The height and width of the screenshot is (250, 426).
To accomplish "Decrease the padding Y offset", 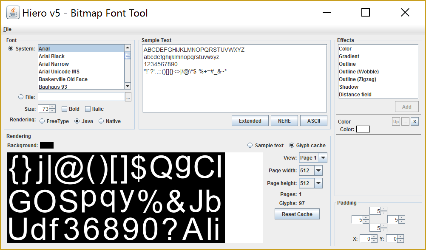I will (400, 241).
